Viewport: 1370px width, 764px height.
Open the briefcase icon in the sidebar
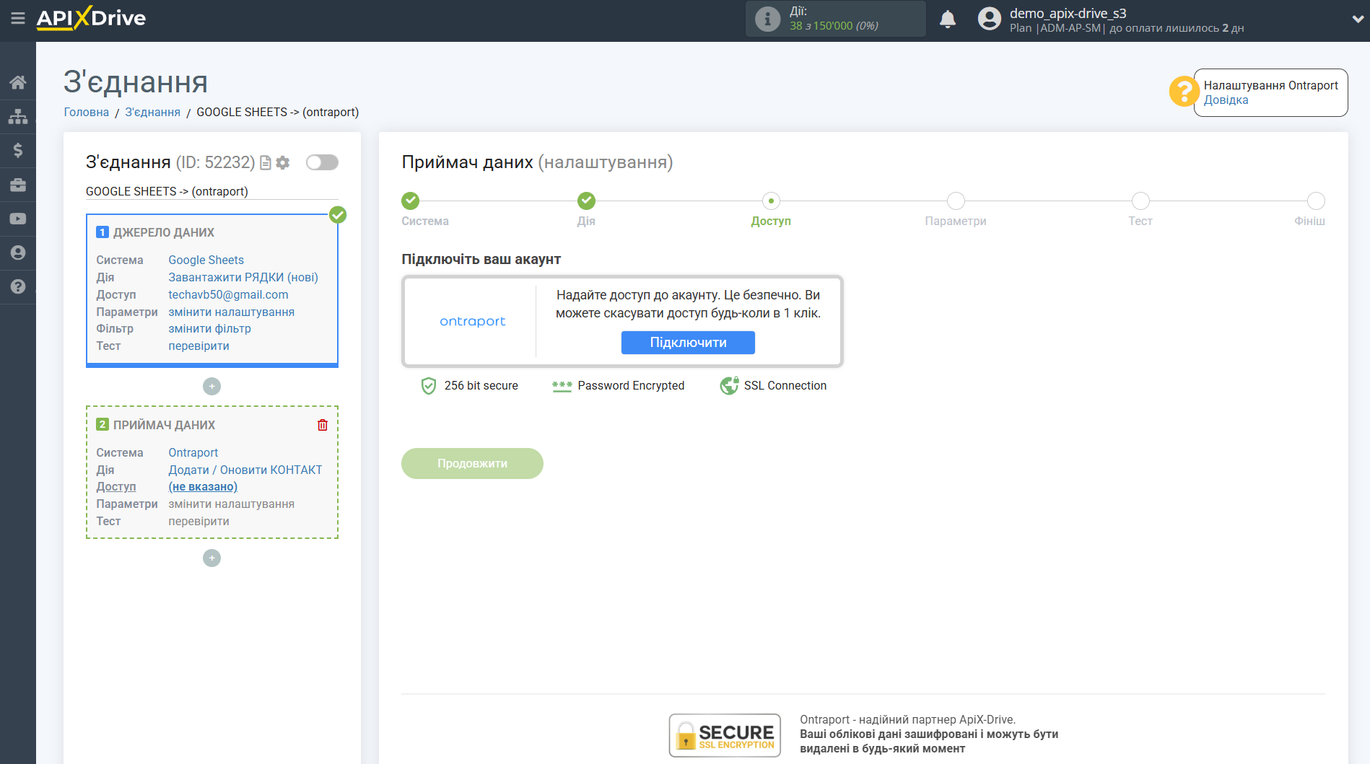pos(17,185)
